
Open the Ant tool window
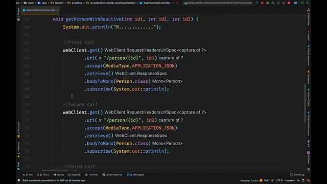point(309,144)
